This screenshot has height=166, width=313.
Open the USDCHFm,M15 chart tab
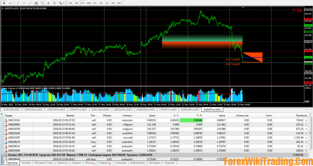click(x=56, y=110)
